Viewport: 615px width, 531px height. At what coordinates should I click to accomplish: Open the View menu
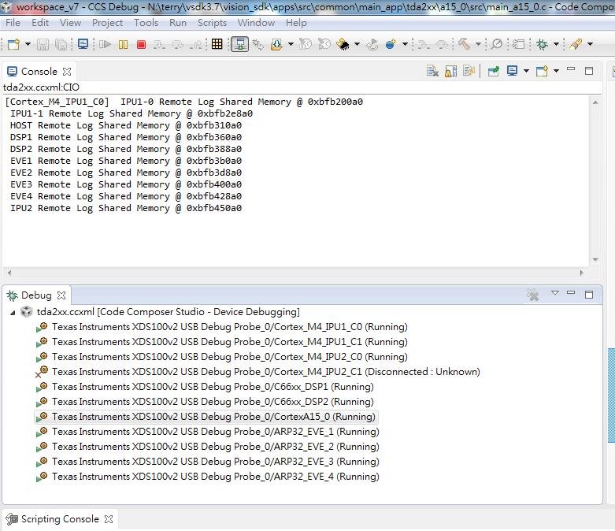pyautogui.click(x=70, y=23)
